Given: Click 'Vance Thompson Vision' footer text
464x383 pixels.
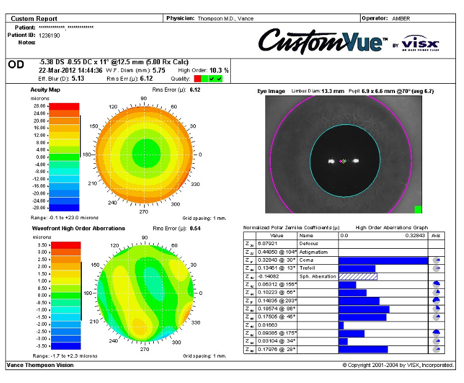Looking at the screenshot, I should click(40, 365).
